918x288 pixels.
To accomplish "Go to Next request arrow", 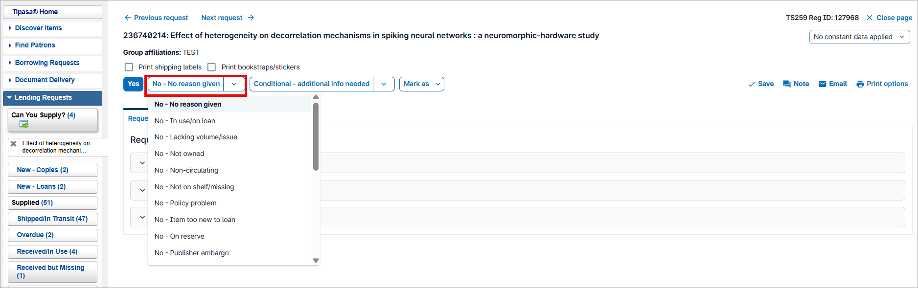I will (x=251, y=18).
